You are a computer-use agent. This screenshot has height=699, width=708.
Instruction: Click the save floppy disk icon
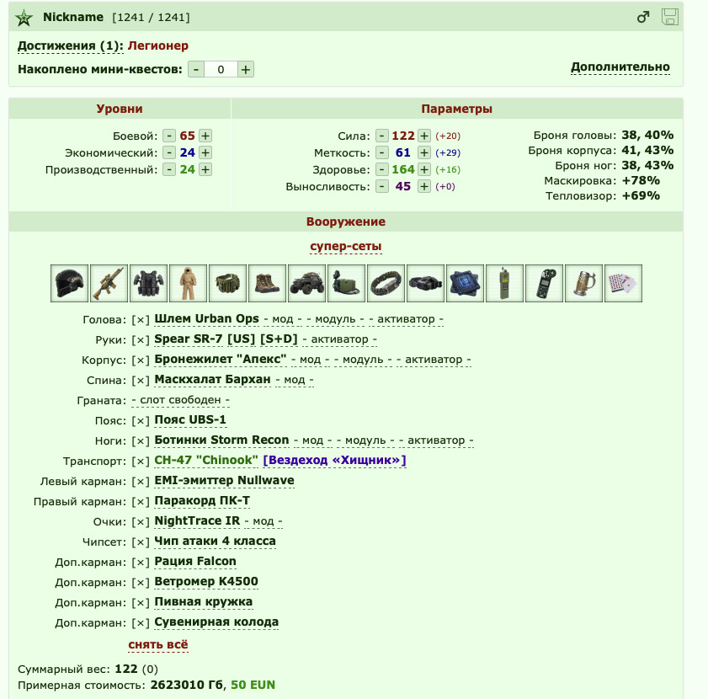point(669,17)
